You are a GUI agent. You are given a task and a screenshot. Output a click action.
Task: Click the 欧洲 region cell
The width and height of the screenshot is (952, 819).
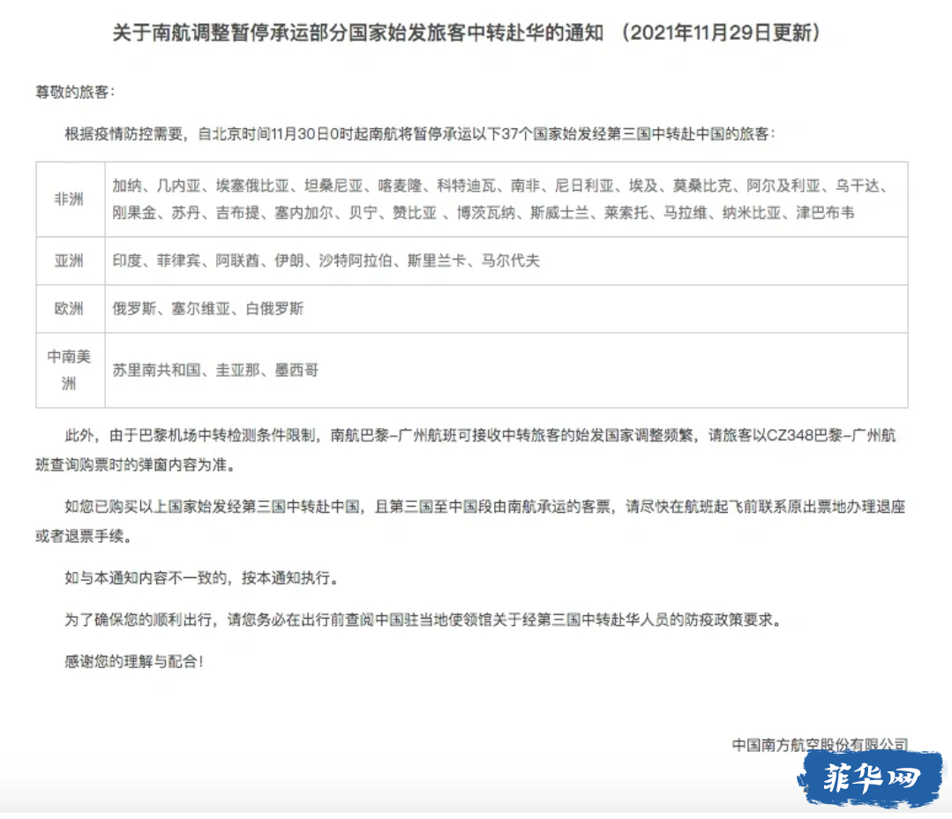coord(71,308)
